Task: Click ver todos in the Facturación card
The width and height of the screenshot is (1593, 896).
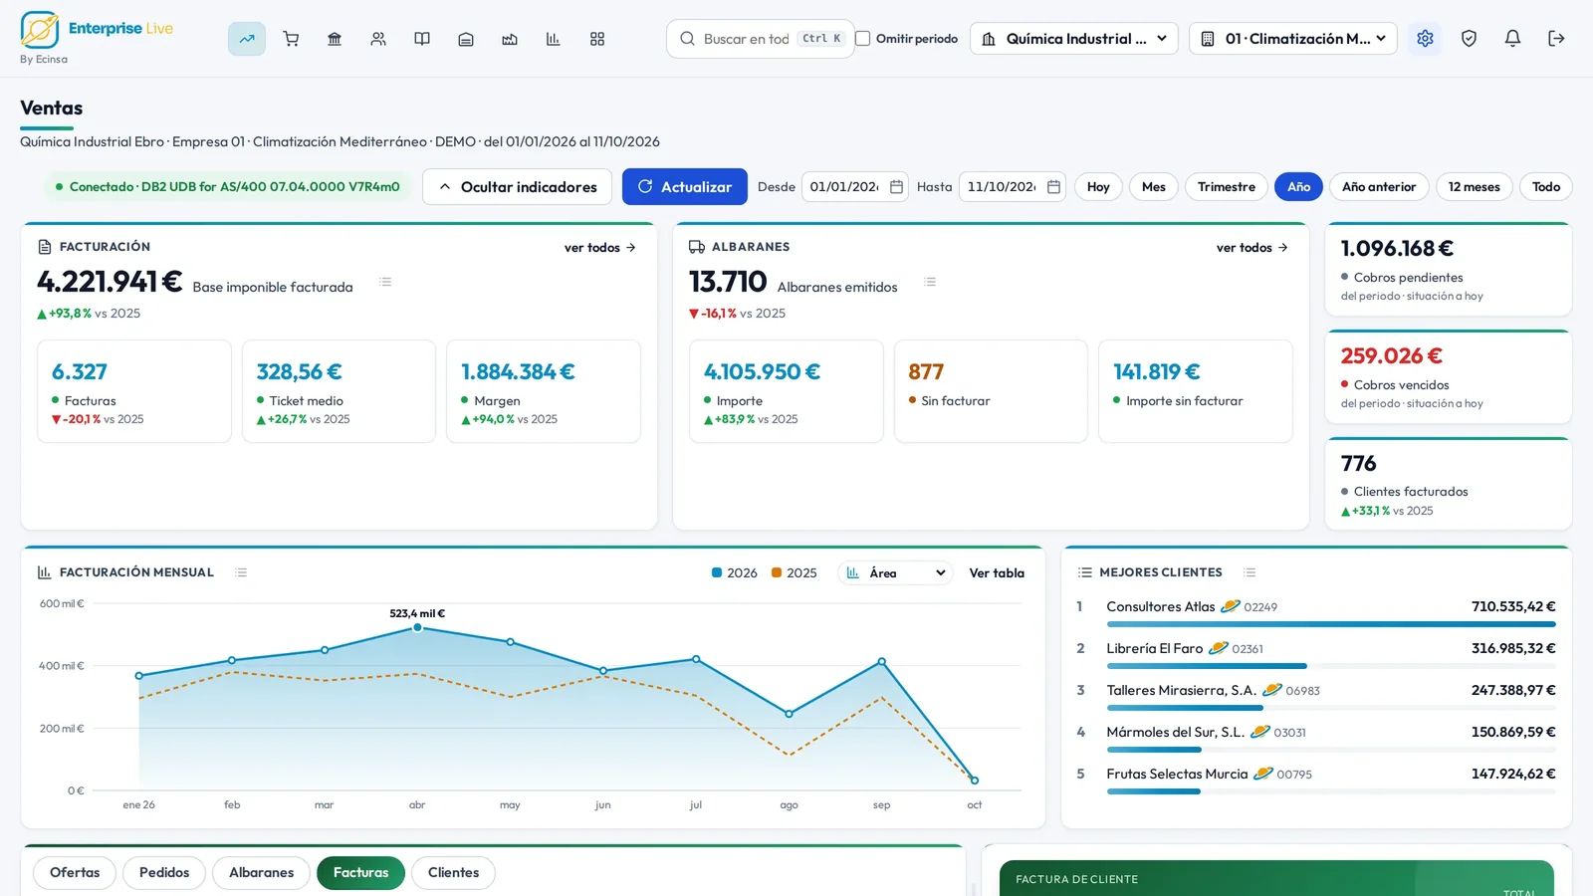Action: click(600, 248)
